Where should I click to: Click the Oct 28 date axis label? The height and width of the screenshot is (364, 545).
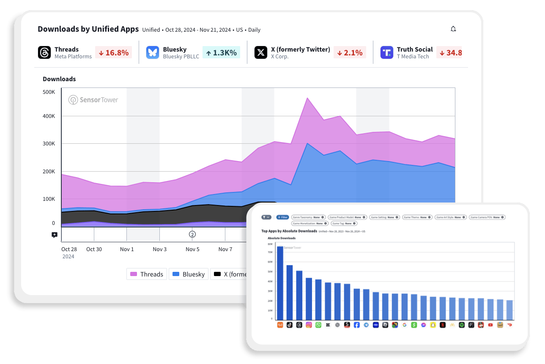coord(69,249)
